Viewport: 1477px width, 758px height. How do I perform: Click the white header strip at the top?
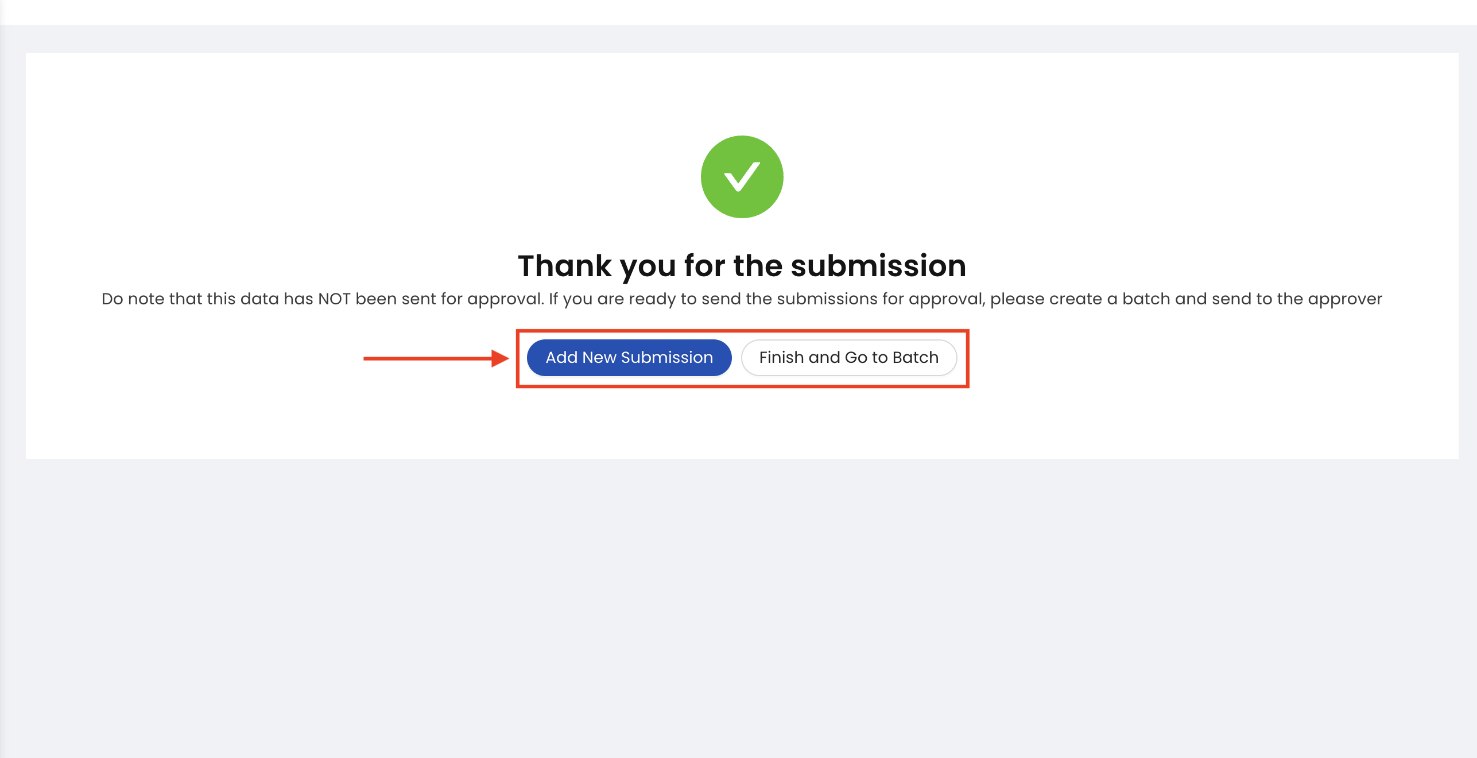pos(738,12)
